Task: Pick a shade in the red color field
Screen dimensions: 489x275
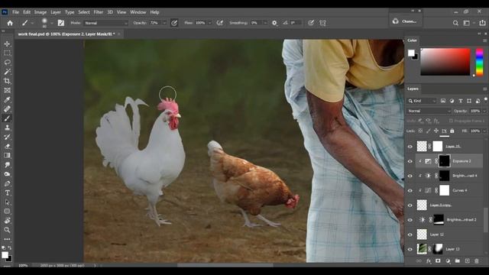Action: [x=445, y=62]
